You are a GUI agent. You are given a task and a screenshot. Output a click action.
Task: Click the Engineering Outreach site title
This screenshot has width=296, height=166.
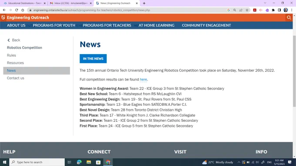click(x=28, y=18)
